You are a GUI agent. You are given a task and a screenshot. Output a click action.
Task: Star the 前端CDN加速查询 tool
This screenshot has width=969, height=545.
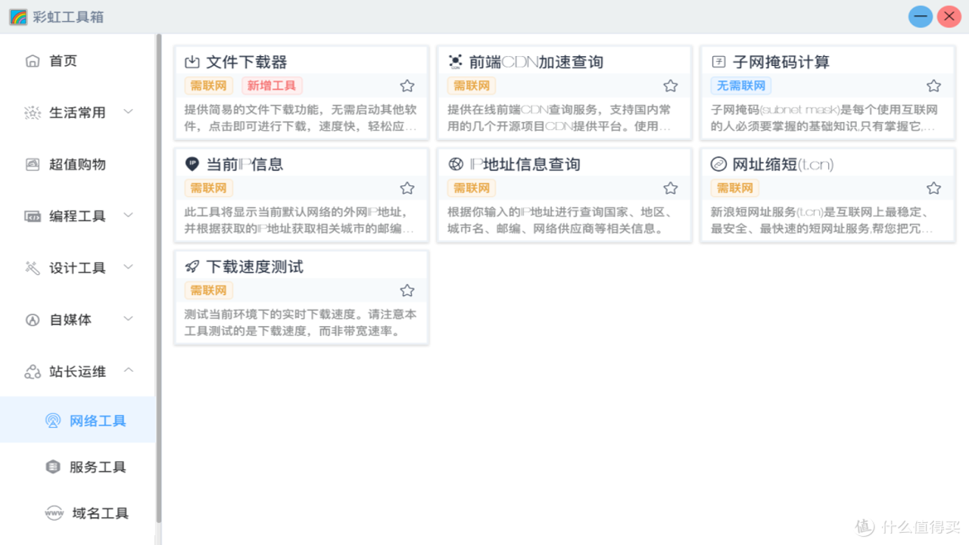click(x=671, y=86)
